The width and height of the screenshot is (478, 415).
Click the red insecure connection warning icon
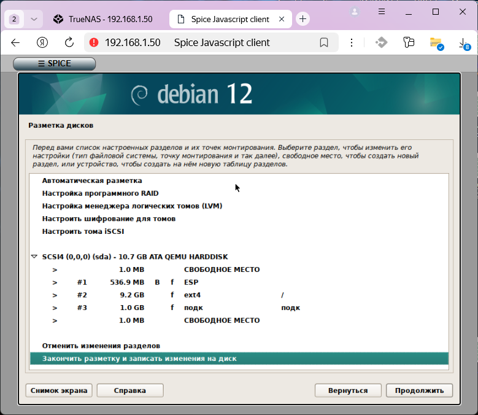94,42
